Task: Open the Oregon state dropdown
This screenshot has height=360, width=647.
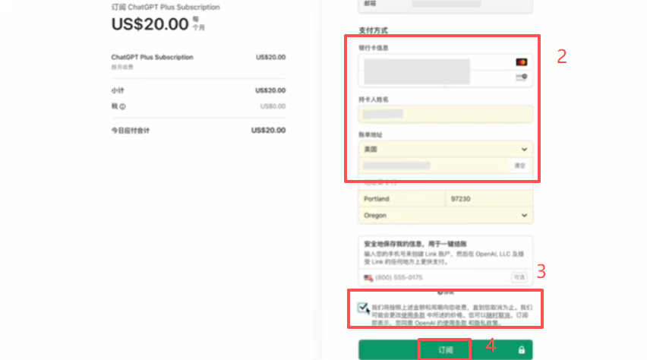Action: point(446,216)
